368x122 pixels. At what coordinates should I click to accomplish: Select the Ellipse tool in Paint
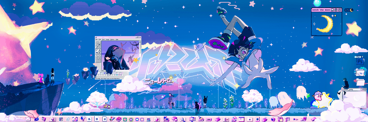97,61
